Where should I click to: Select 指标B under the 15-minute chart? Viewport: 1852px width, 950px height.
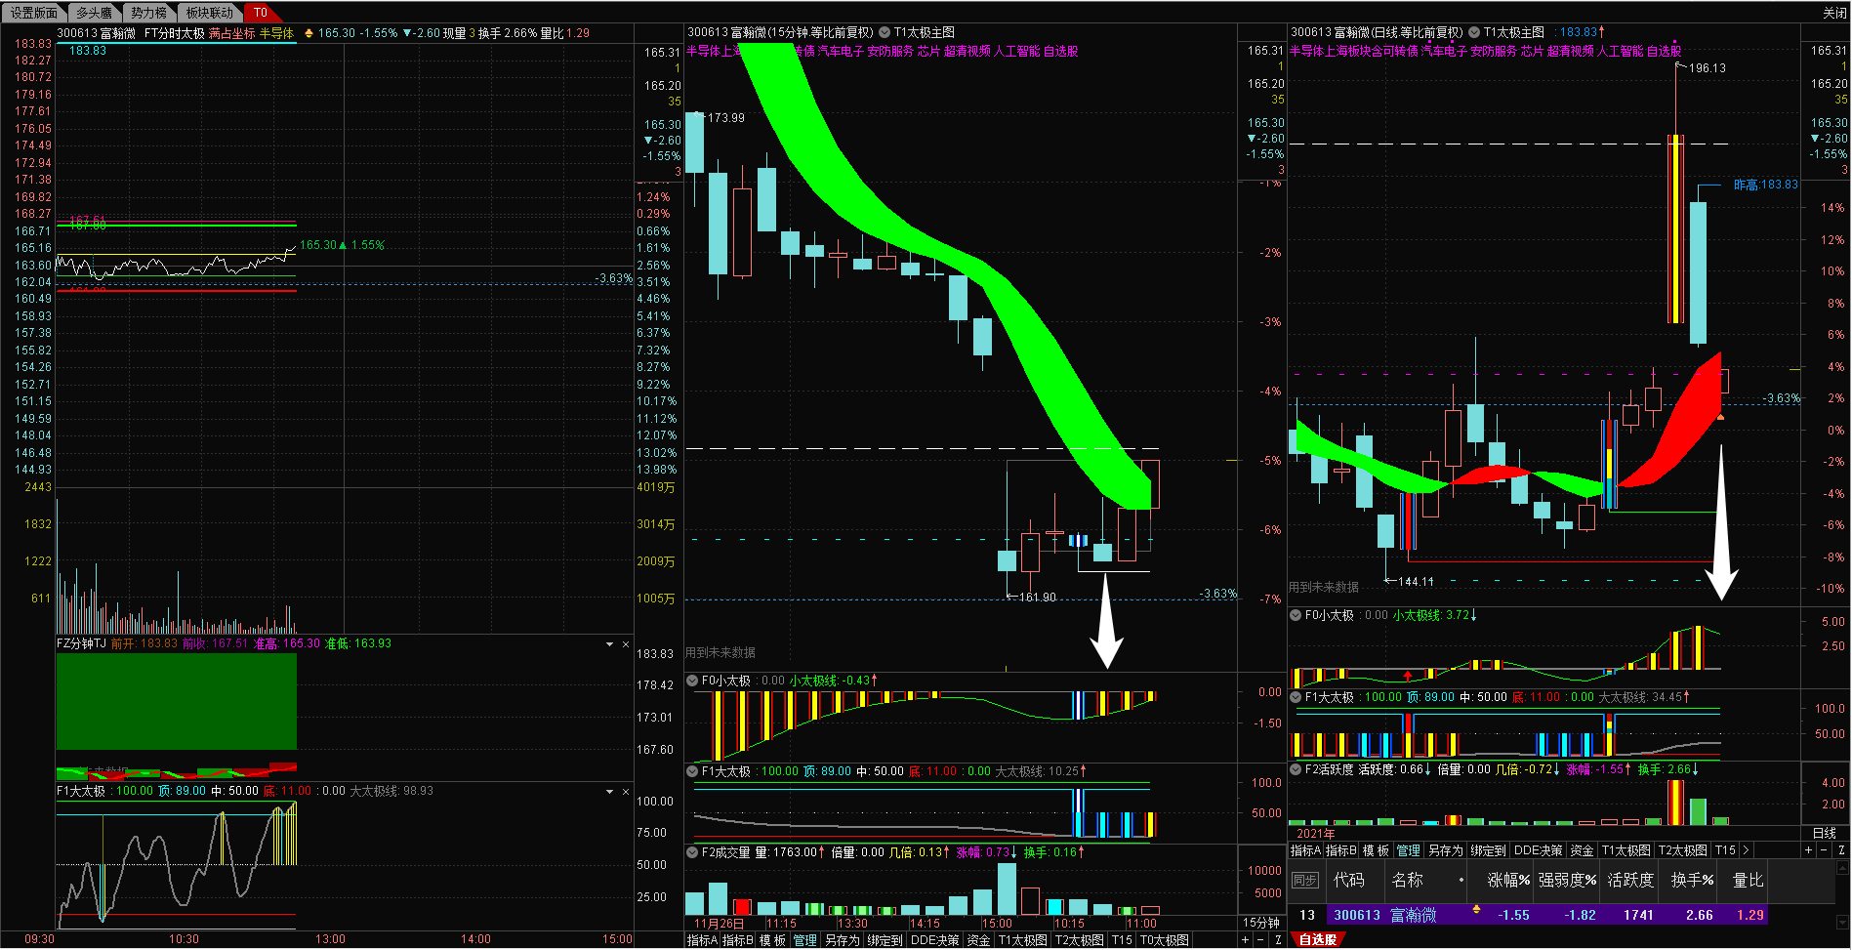(737, 940)
